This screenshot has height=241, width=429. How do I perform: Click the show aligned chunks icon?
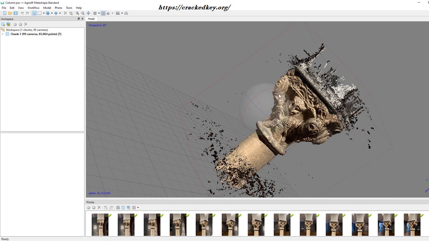pyautogui.click(x=126, y=13)
